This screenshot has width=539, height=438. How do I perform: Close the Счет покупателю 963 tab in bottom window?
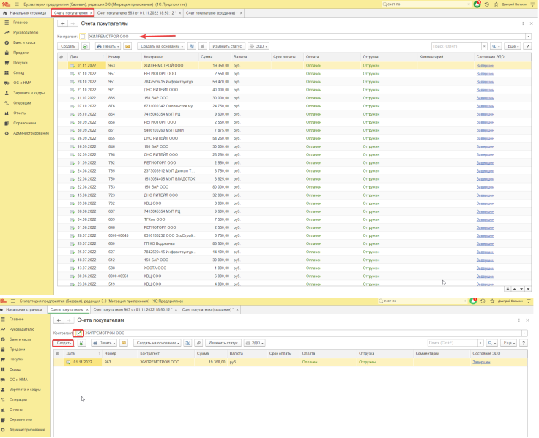pos(176,309)
